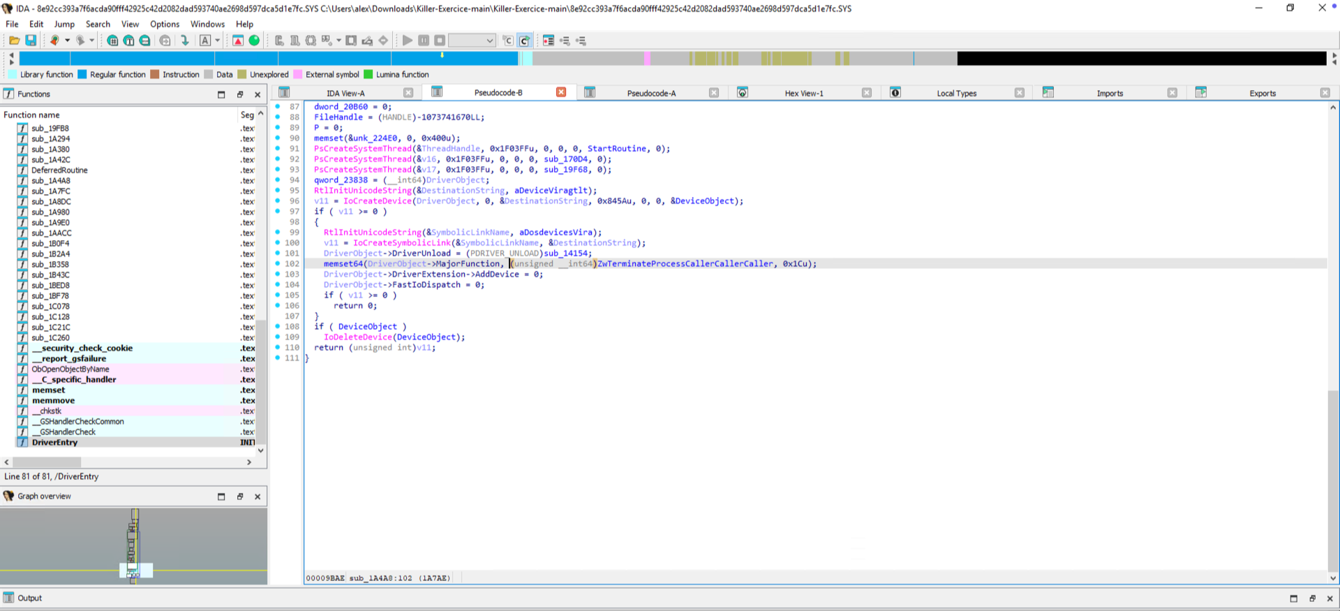
Task: Click the third teal round search icon
Action: (144, 41)
